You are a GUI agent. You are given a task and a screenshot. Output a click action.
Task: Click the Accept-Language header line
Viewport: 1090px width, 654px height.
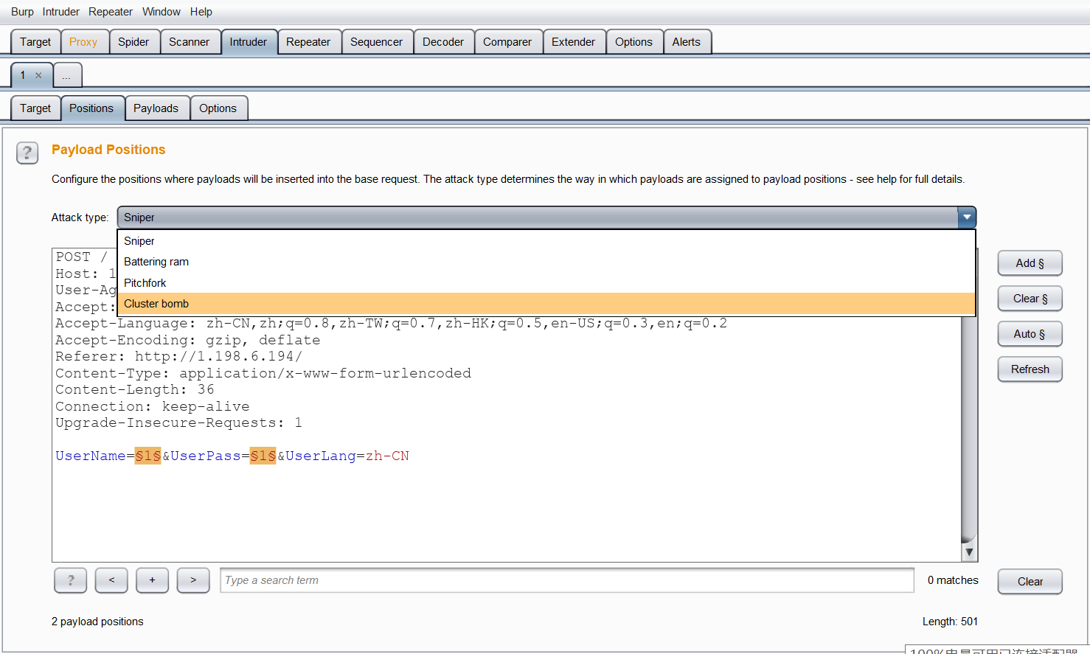click(392, 324)
